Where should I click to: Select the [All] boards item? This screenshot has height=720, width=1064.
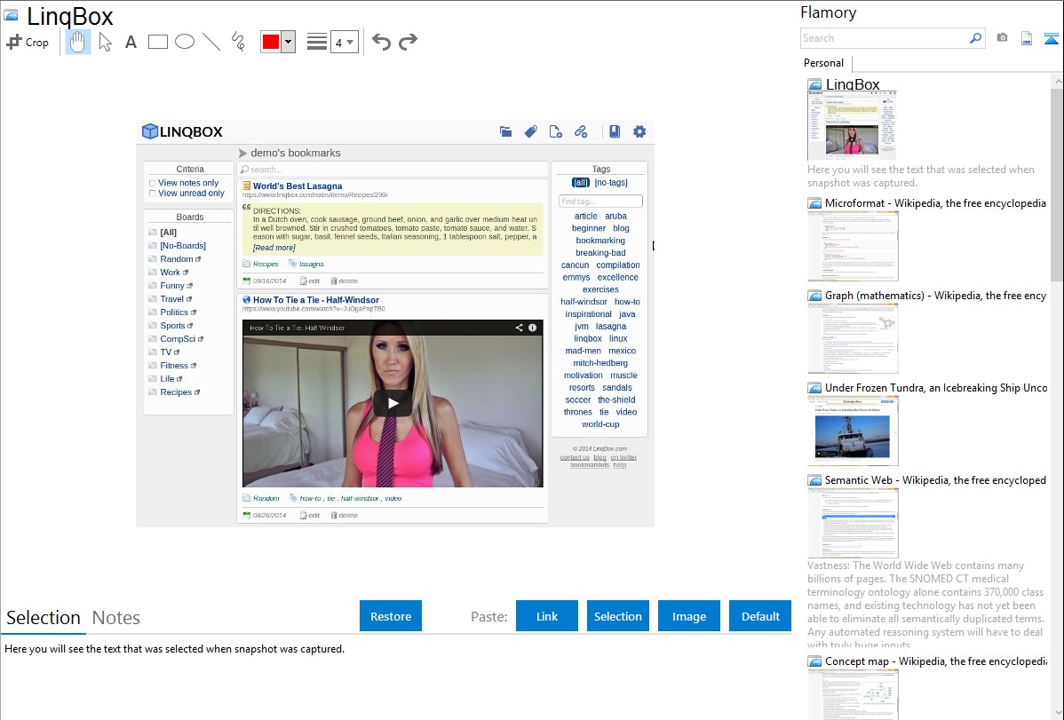168,232
